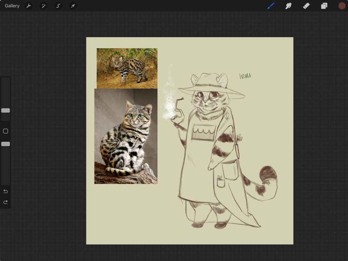Open the Adjustments magic wand menu
Viewport: 348px width, 261px height.
click(x=43, y=6)
